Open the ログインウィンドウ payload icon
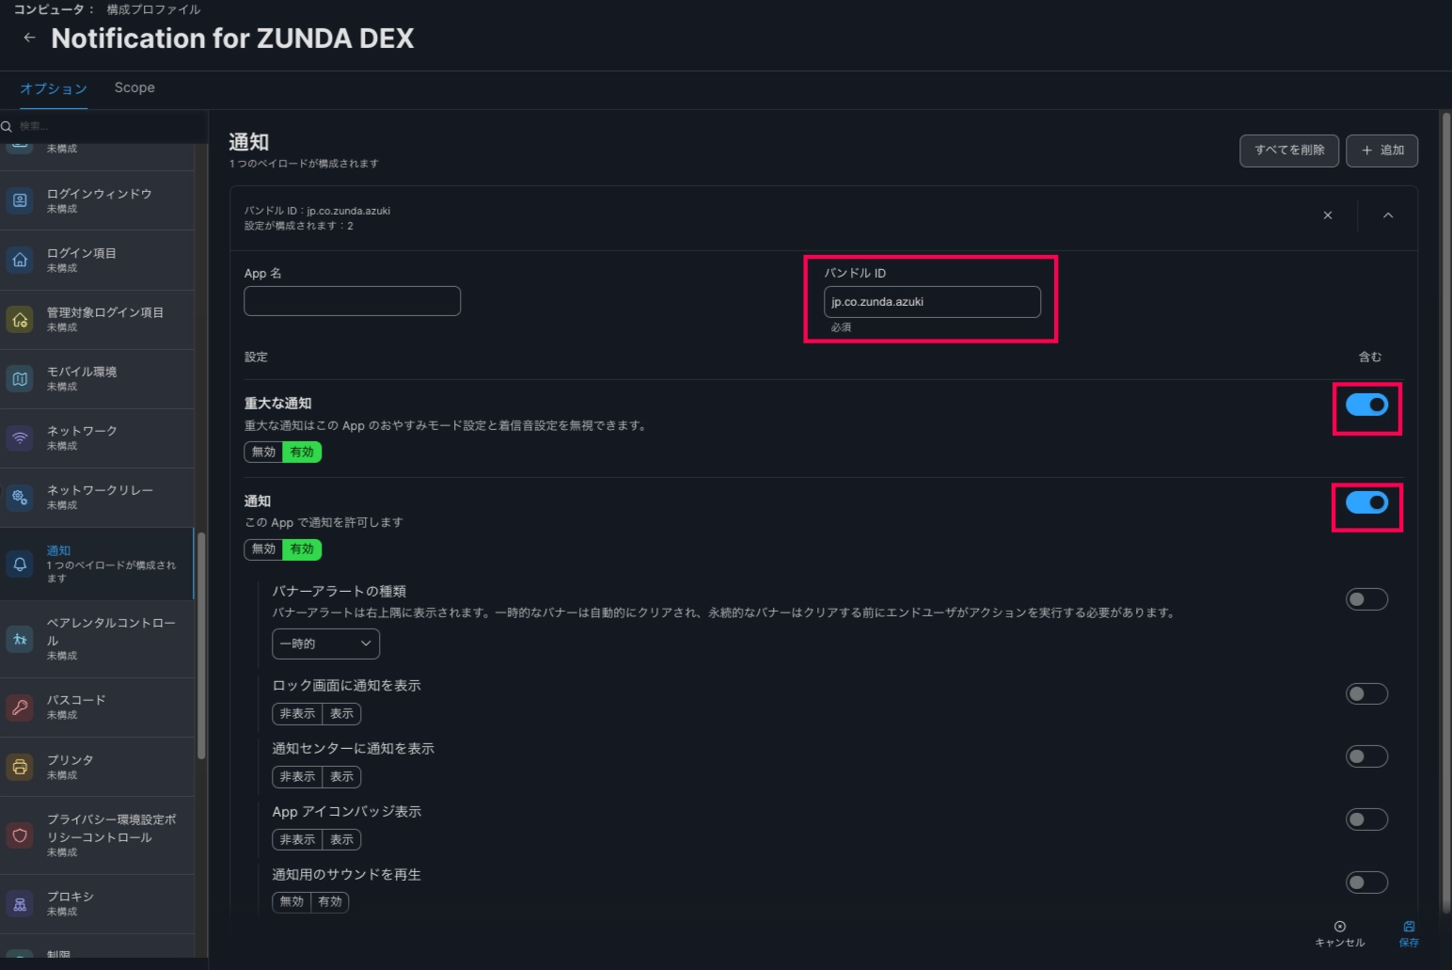 [20, 200]
